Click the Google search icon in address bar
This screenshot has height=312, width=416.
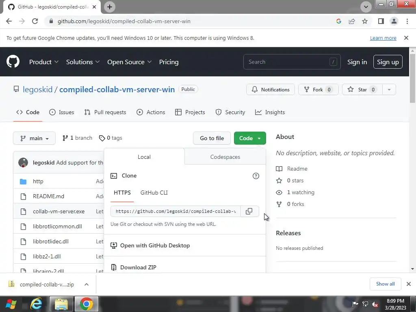tap(339, 21)
